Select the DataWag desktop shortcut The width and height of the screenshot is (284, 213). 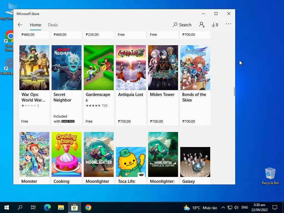coord(7,66)
